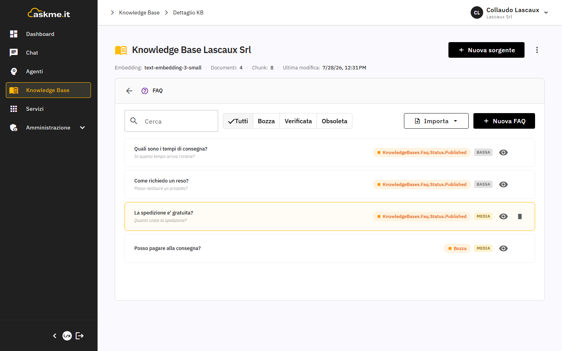Screen dimensions: 562x351
Task: Click the MEDIA tag on 'La spedizione e' gratuita?'
Action: [483, 216]
